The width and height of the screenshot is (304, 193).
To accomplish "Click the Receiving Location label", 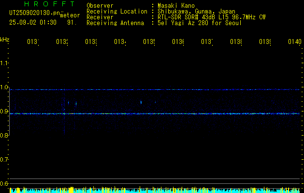I will coord(117,12).
